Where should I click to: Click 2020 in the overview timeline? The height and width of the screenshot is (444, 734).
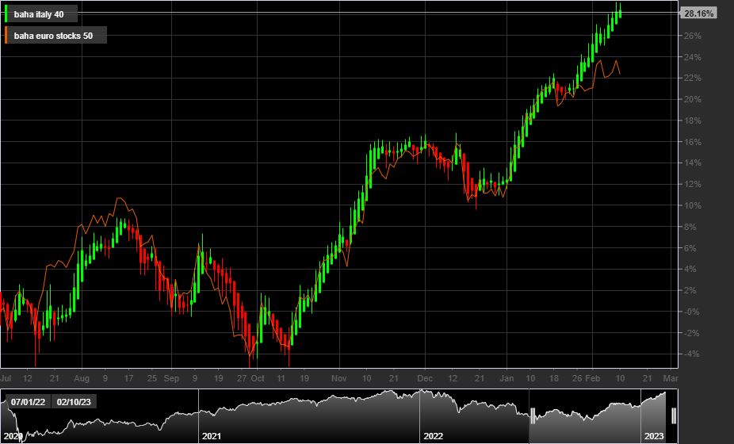click(13, 437)
